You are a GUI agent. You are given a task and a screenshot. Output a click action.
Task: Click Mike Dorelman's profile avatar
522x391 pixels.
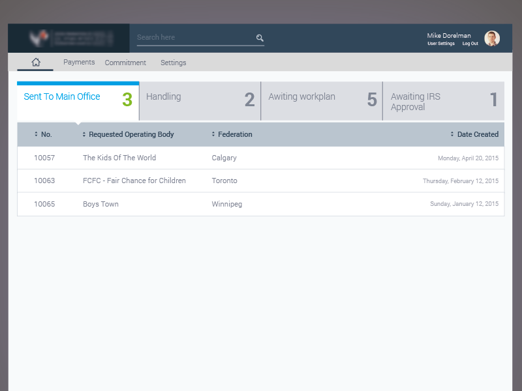(492, 38)
